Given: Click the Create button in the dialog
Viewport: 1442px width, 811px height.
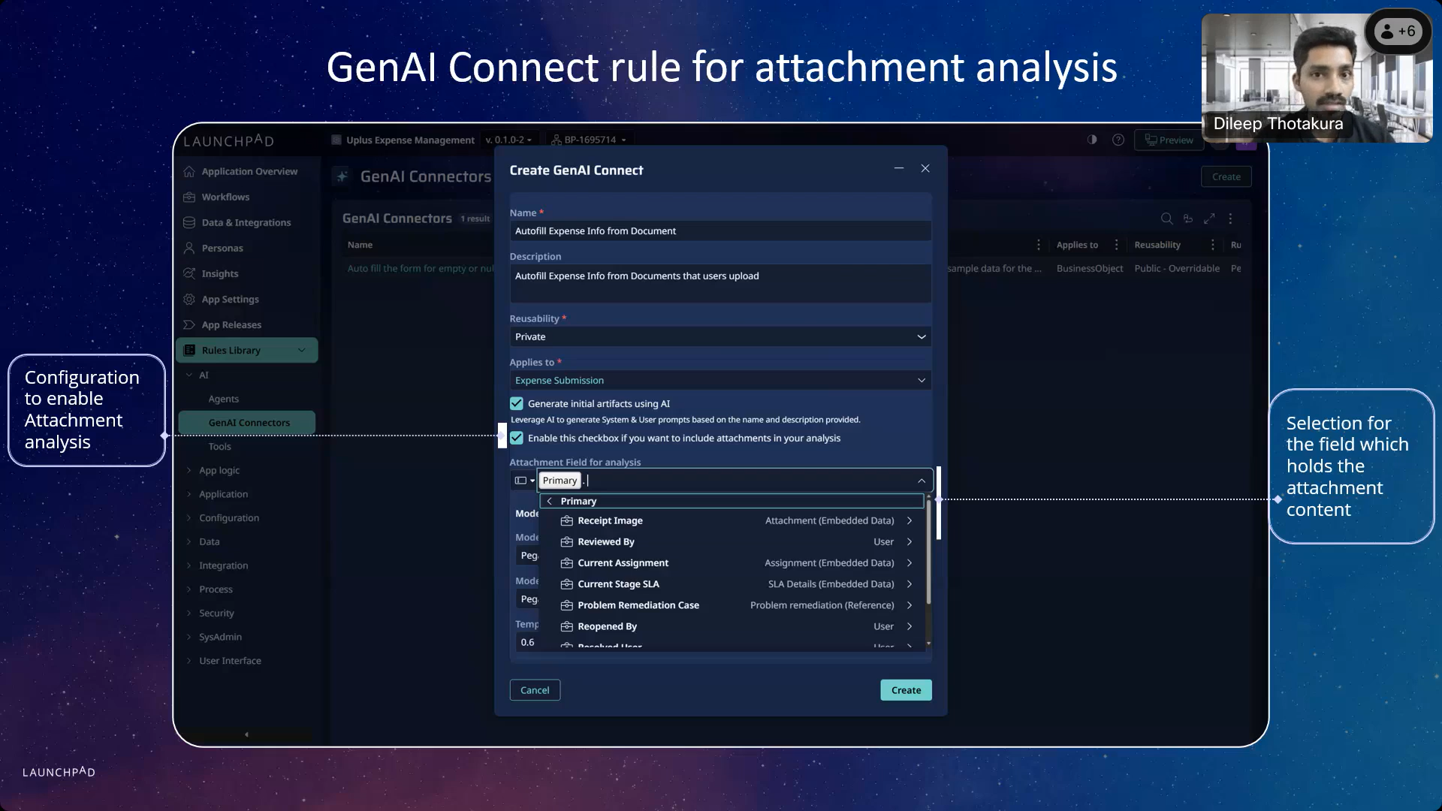Looking at the screenshot, I should tap(906, 690).
